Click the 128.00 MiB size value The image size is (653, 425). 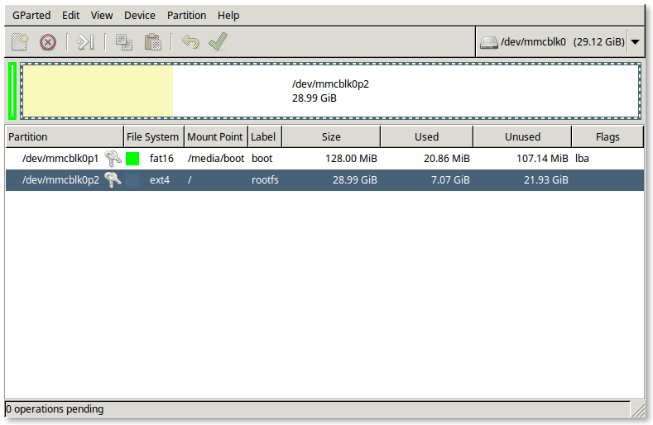(x=351, y=159)
